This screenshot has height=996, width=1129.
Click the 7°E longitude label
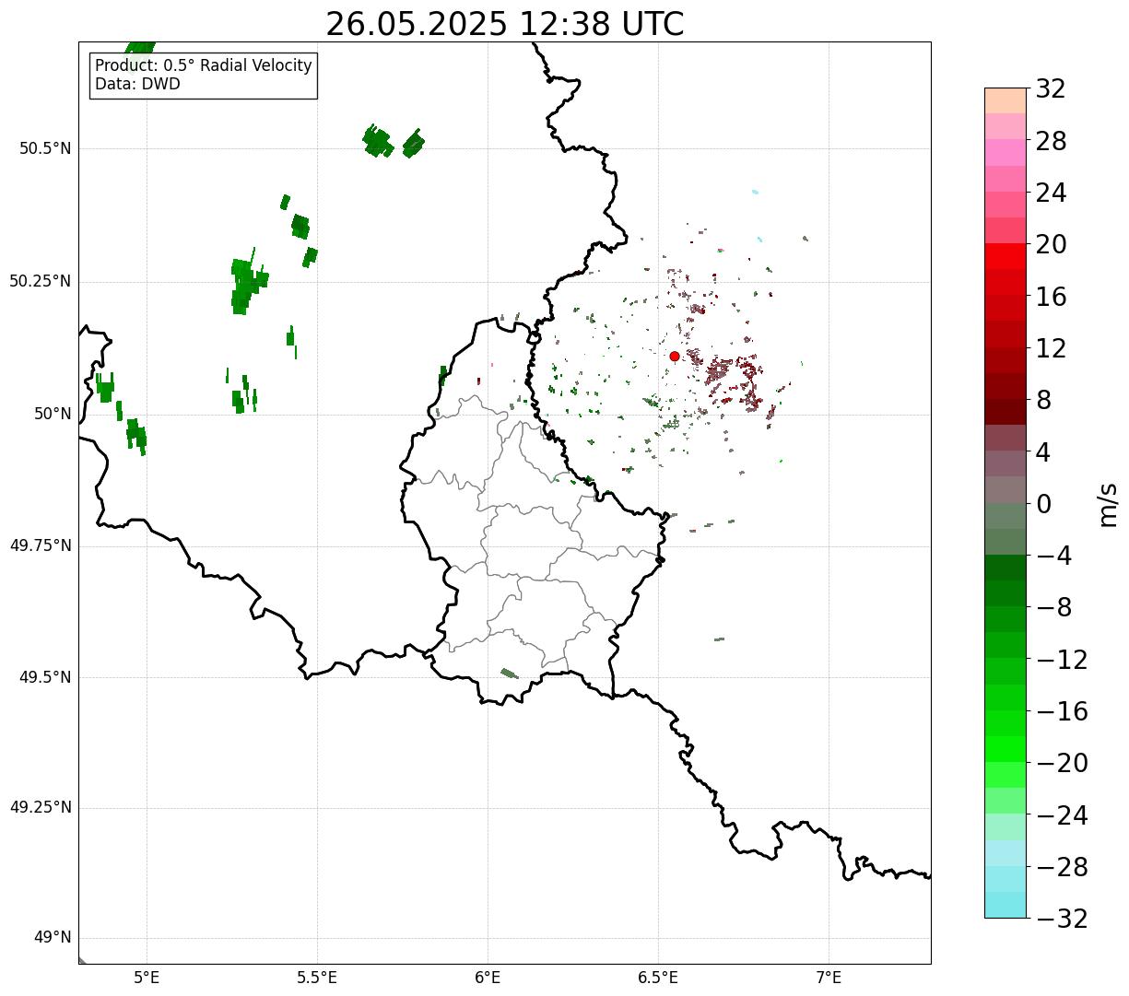coord(829,978)
